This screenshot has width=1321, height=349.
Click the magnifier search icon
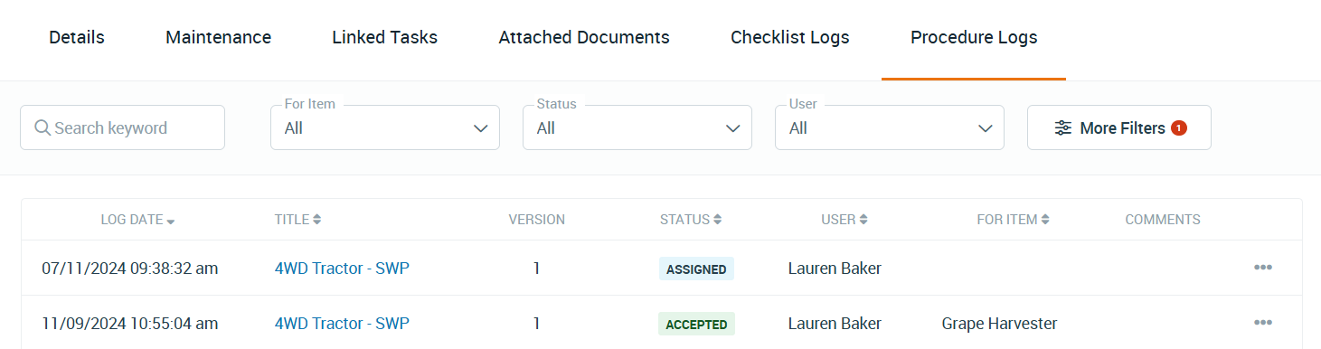click(x=42, y=127)
